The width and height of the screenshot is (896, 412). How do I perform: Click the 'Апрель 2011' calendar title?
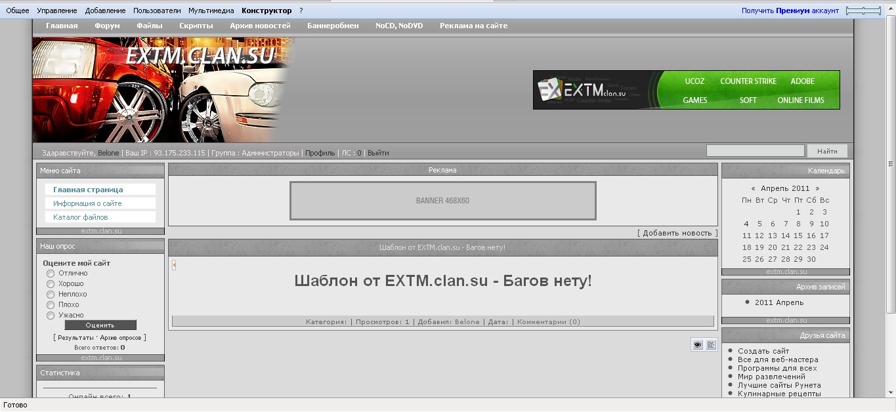tap(785, 188)
